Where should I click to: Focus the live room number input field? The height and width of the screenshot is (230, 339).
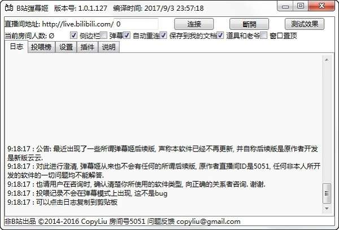(x=136, y=24)
